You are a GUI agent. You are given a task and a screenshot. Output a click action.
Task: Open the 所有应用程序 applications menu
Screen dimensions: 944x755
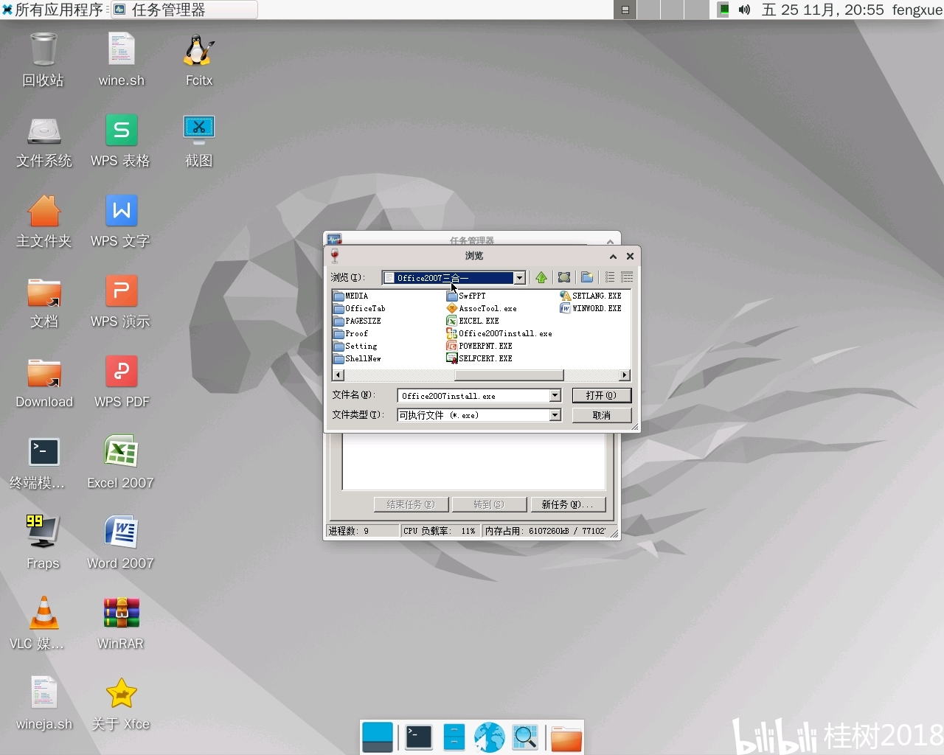(x=52, y=10)
